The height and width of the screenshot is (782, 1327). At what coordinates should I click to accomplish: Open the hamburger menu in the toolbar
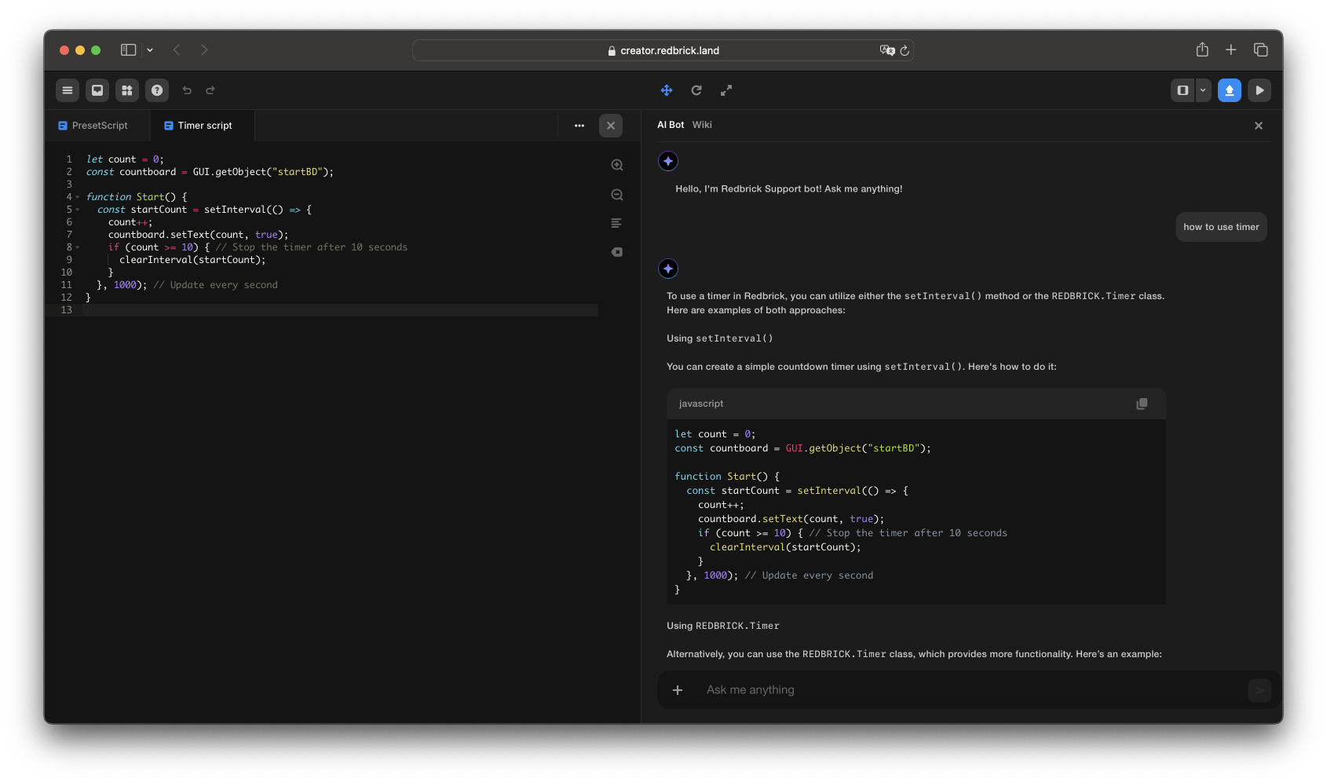(68, 90)
